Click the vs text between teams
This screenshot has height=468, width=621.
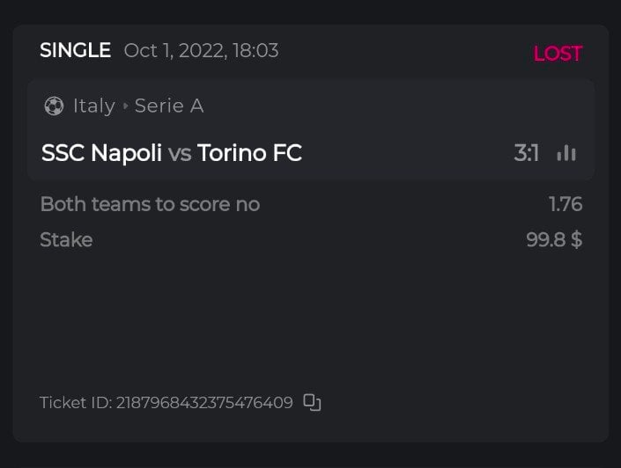(180, 154)
